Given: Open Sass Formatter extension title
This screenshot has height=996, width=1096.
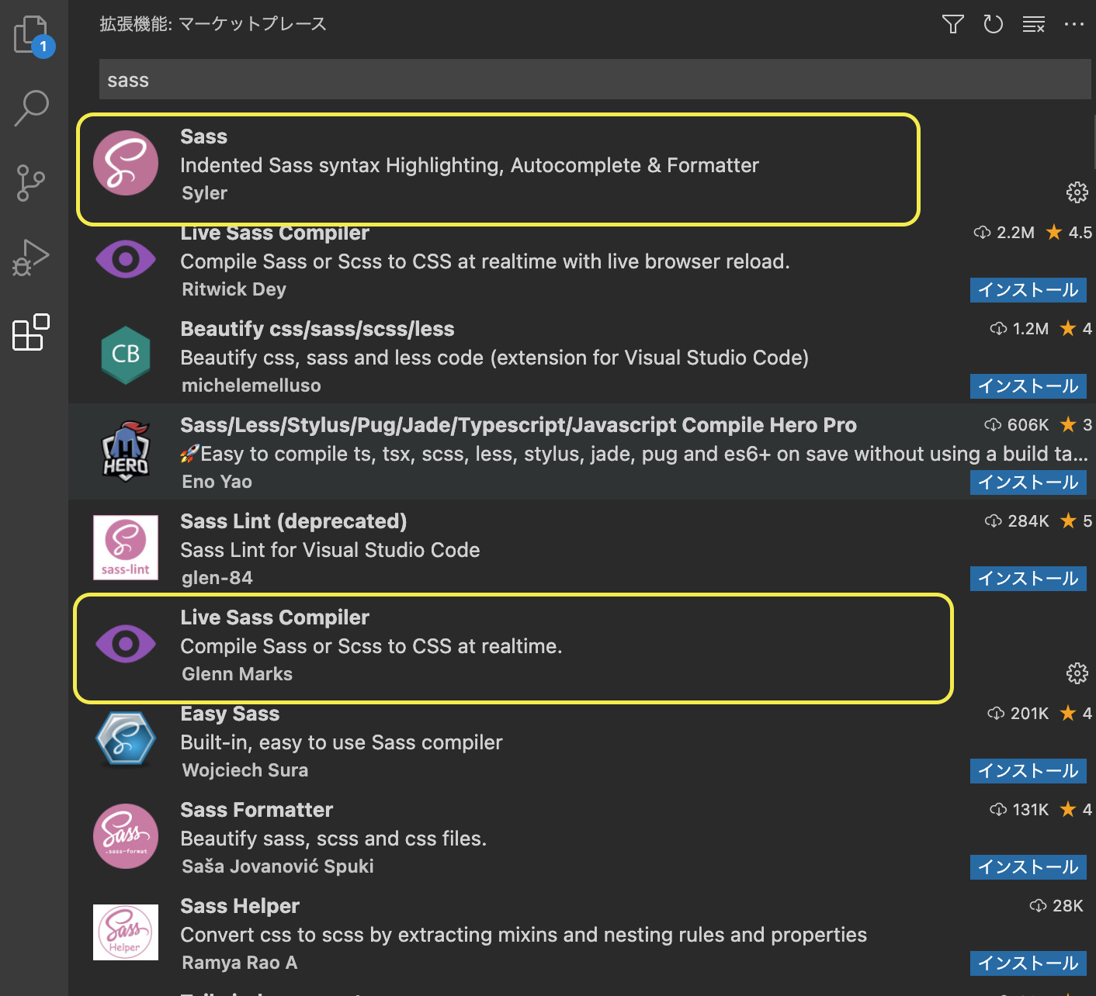Looking at the screenshot, I should coord(257,810).
